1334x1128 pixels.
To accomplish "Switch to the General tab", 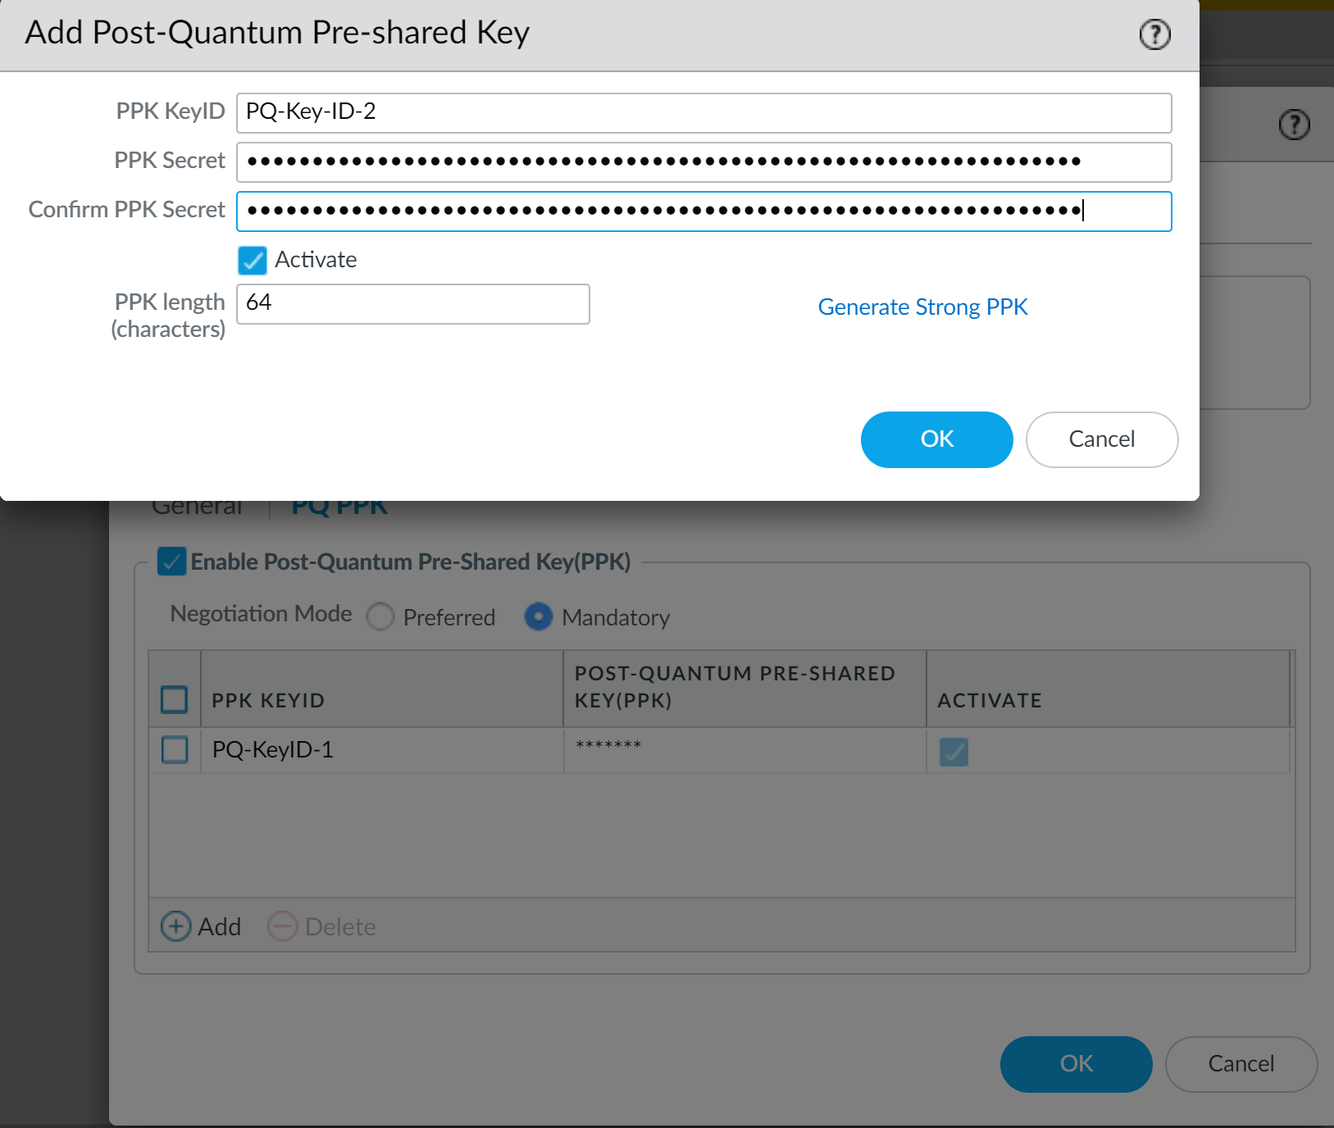I will click(197, 508).
